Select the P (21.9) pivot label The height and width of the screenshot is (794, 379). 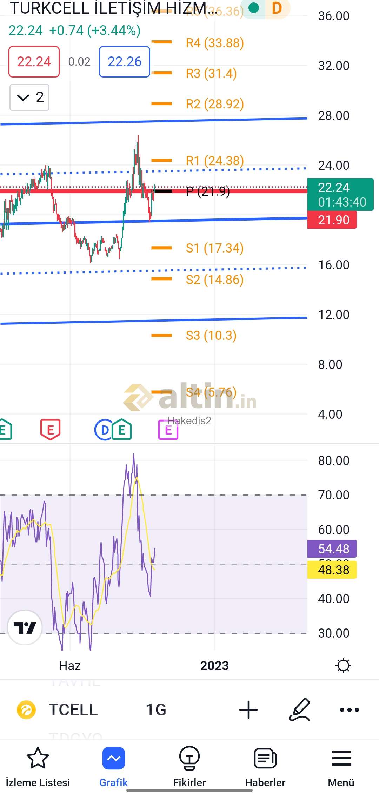208,191
